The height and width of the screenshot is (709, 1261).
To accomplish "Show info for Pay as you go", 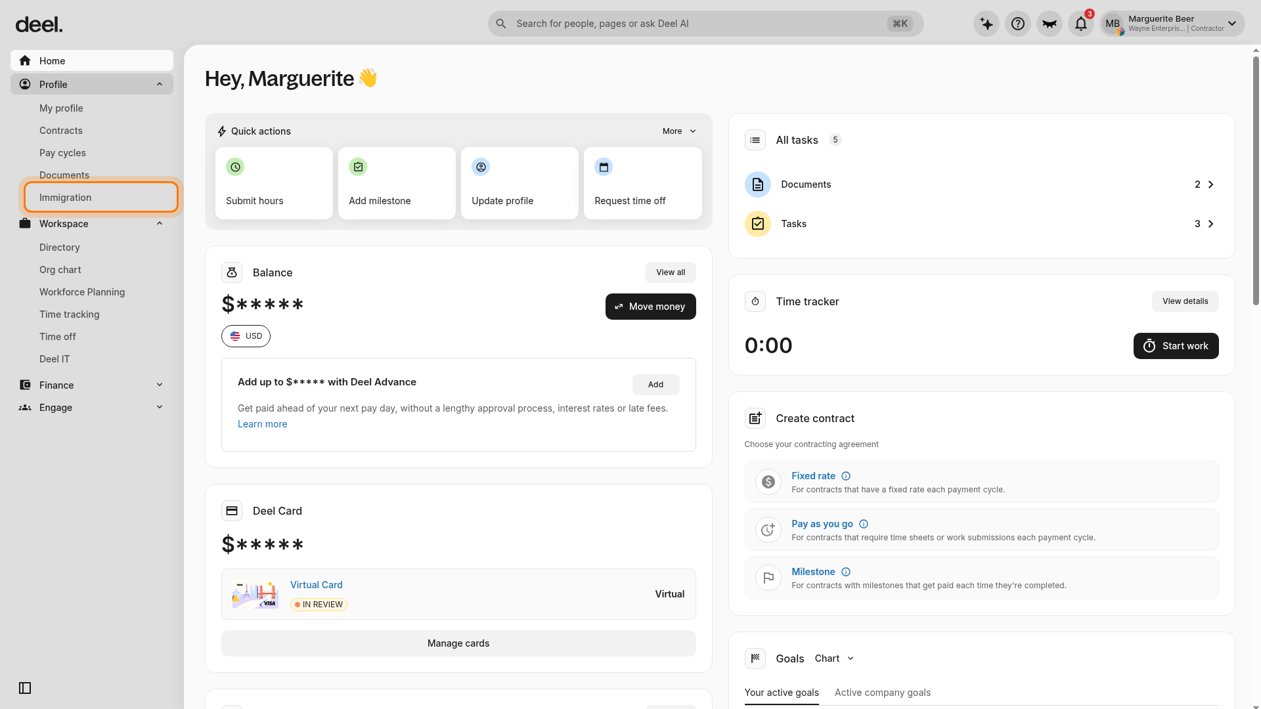I will (x=864, y=524).
